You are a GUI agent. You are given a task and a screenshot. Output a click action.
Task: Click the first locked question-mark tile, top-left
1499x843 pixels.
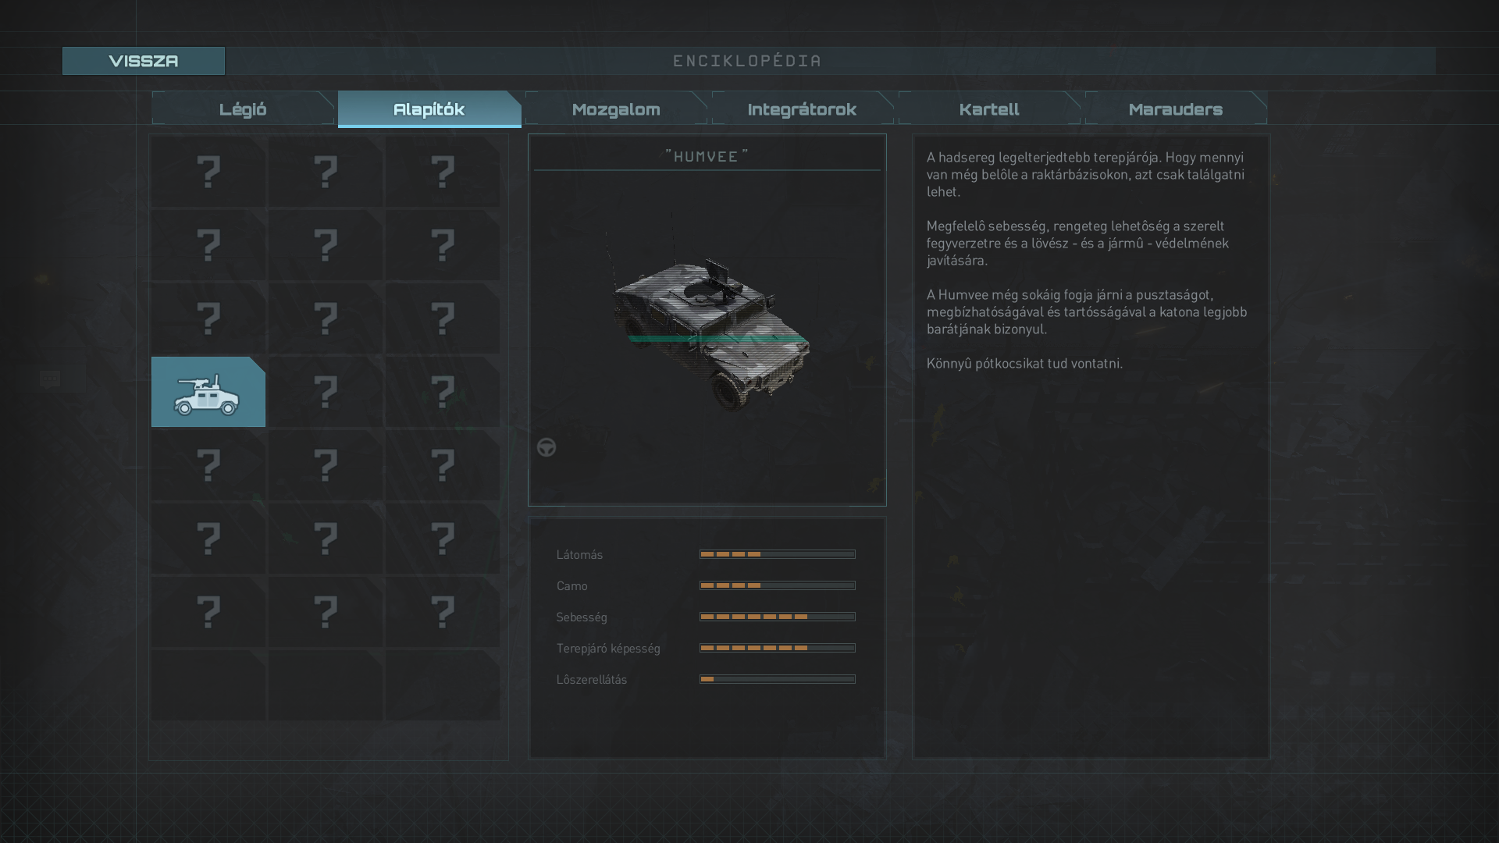[x=208, y=172]
